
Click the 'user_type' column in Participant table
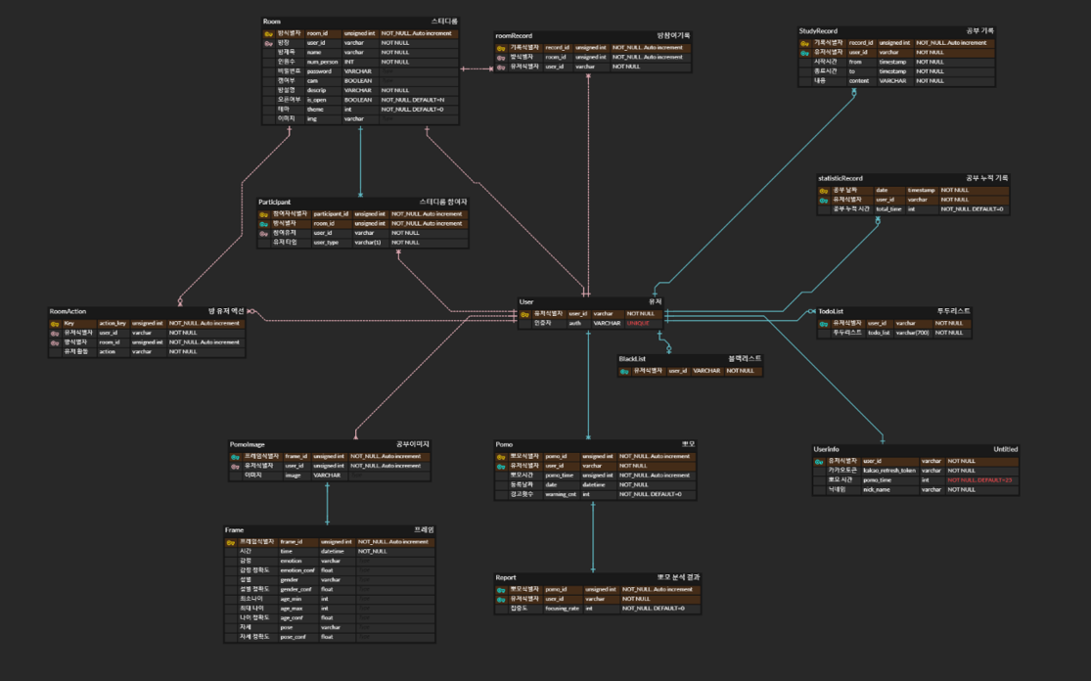(326, 243)
